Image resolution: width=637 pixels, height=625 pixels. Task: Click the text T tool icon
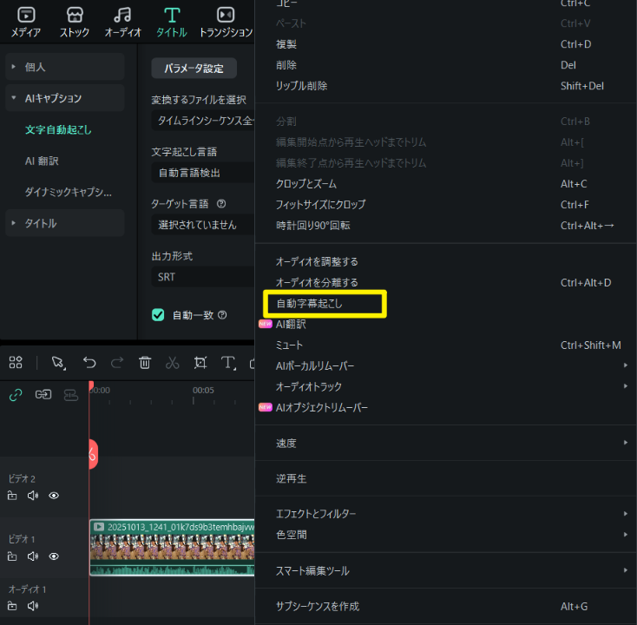pyautogui.click(x=228, y=363)
